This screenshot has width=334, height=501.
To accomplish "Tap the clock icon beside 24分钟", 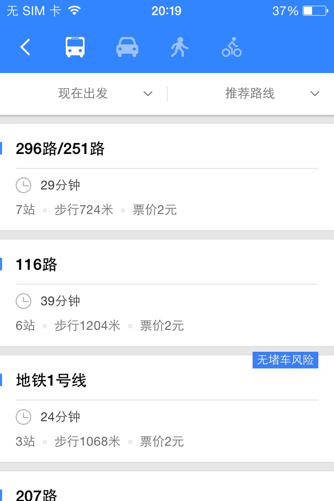I will click(23, 417).
